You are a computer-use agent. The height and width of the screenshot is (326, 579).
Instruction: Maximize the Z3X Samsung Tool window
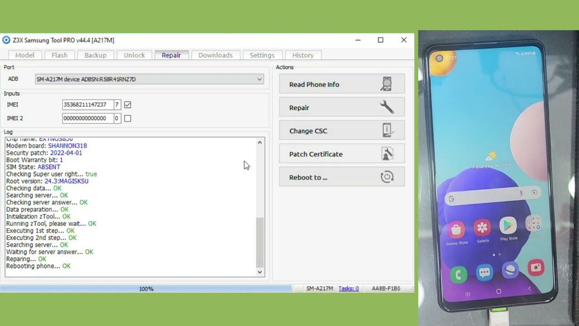coord(380,40)
